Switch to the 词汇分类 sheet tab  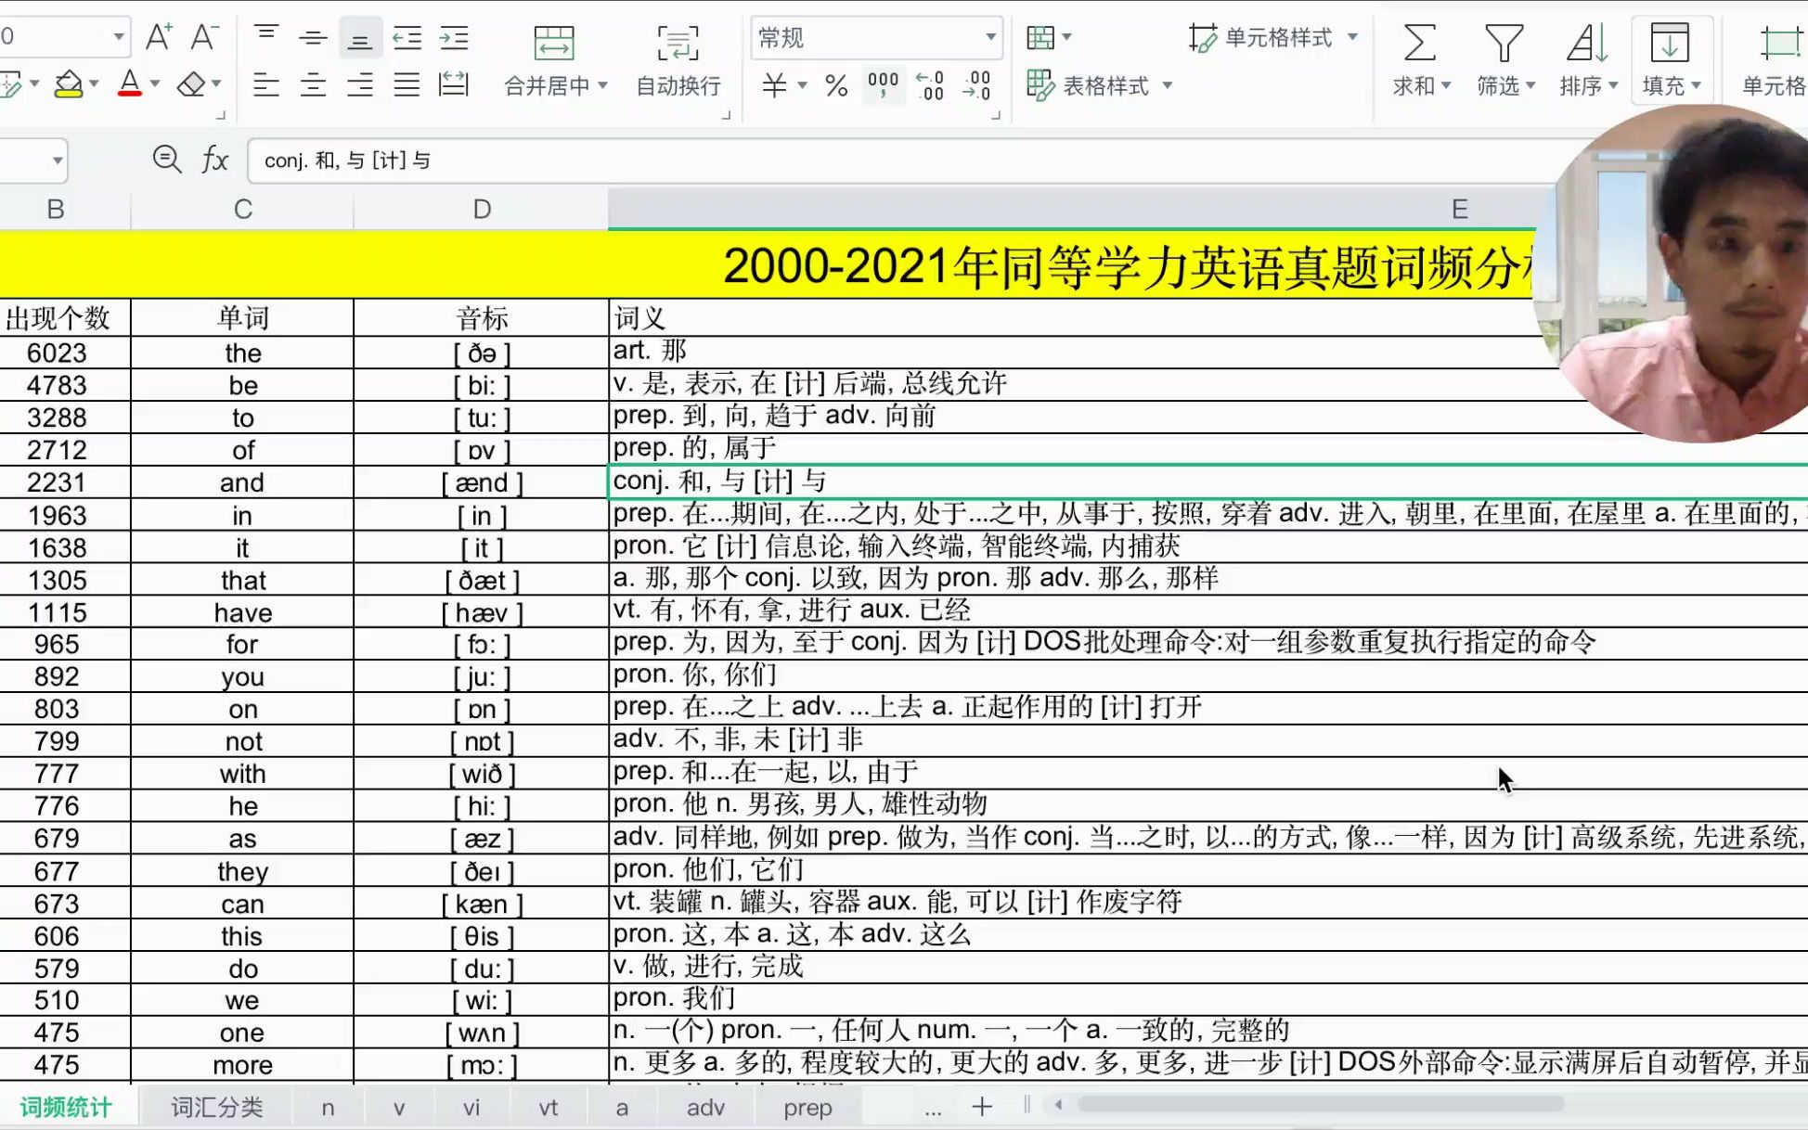pyautogui.click(x=216, y=1107)
